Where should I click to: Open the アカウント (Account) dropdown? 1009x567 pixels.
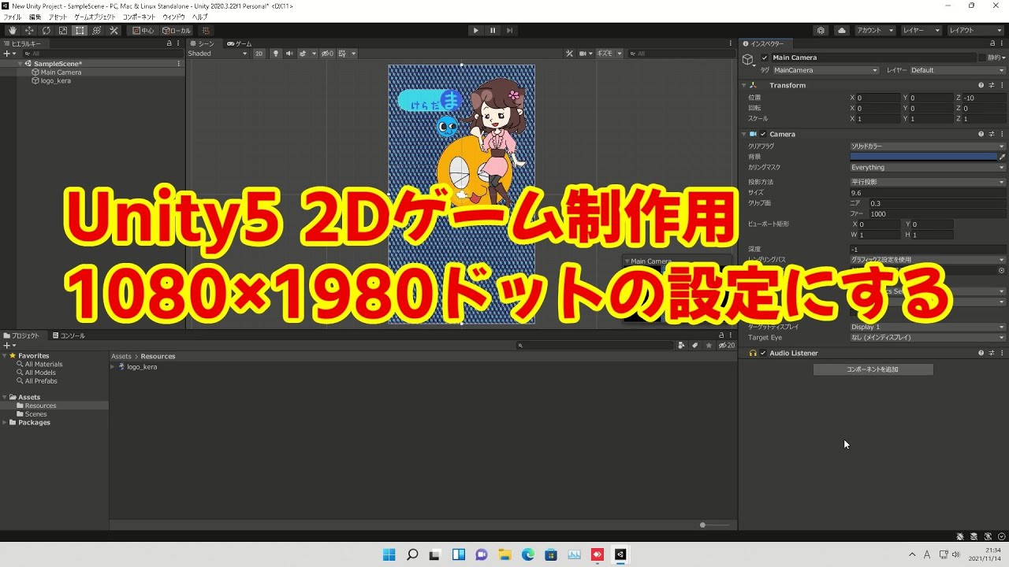[x=875, y=31]
